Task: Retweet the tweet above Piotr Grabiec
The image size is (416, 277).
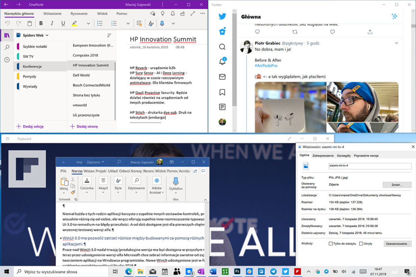Action: click(295, 32)
